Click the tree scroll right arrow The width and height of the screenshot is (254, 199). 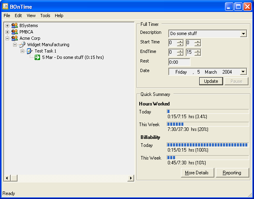[131, 178]
